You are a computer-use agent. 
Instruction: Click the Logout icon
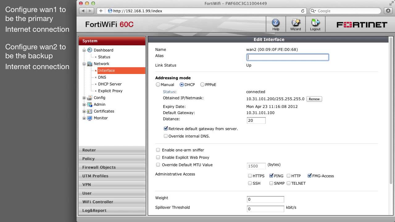(315, 23)
